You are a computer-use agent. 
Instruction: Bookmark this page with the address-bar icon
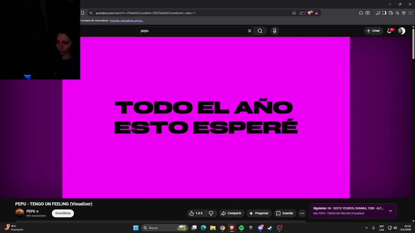pyautogui.click(x=83, y=13)
